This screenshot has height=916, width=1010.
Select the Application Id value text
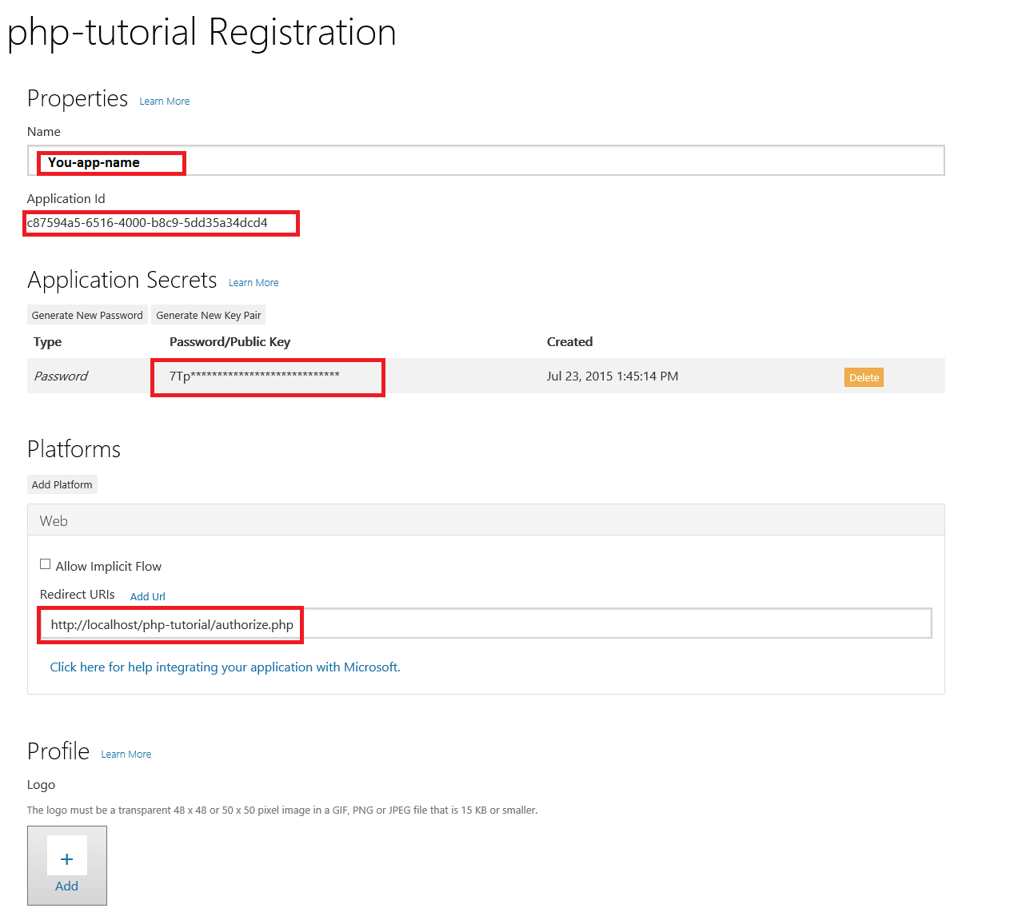(147, 223)
